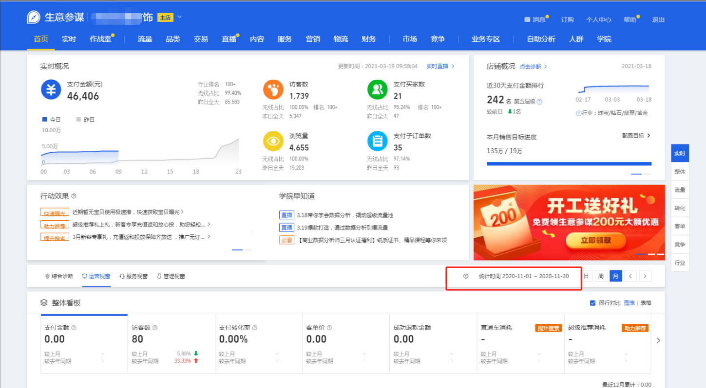This screenshot has height=388, width=706.
Task: Open 配置目标 settings arrow
Action: click(649, 136)
